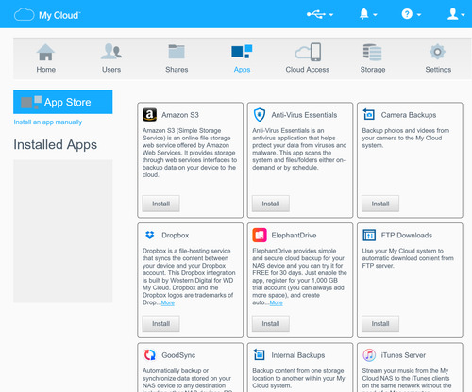Click the ElephantDrive app icon
472x392 pixels.
point(260,235)
